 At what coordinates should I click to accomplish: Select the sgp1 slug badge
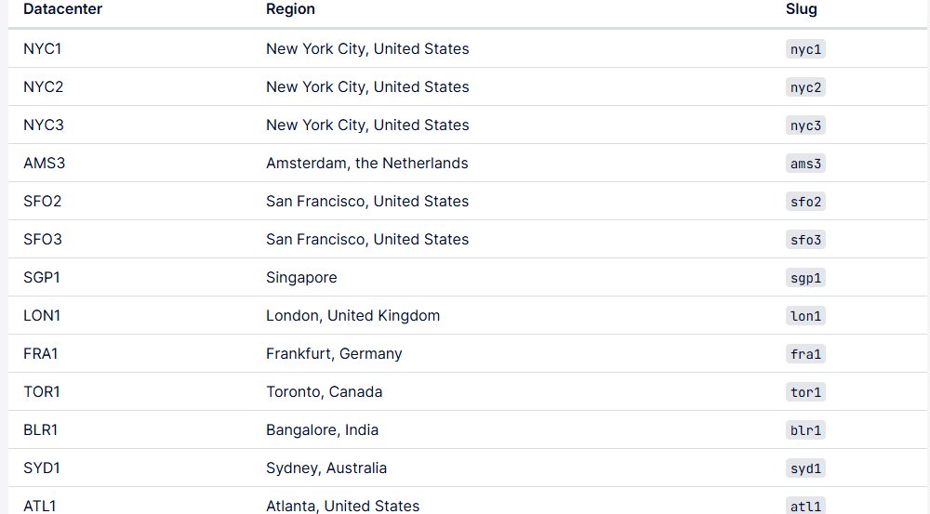pos(805,278)
